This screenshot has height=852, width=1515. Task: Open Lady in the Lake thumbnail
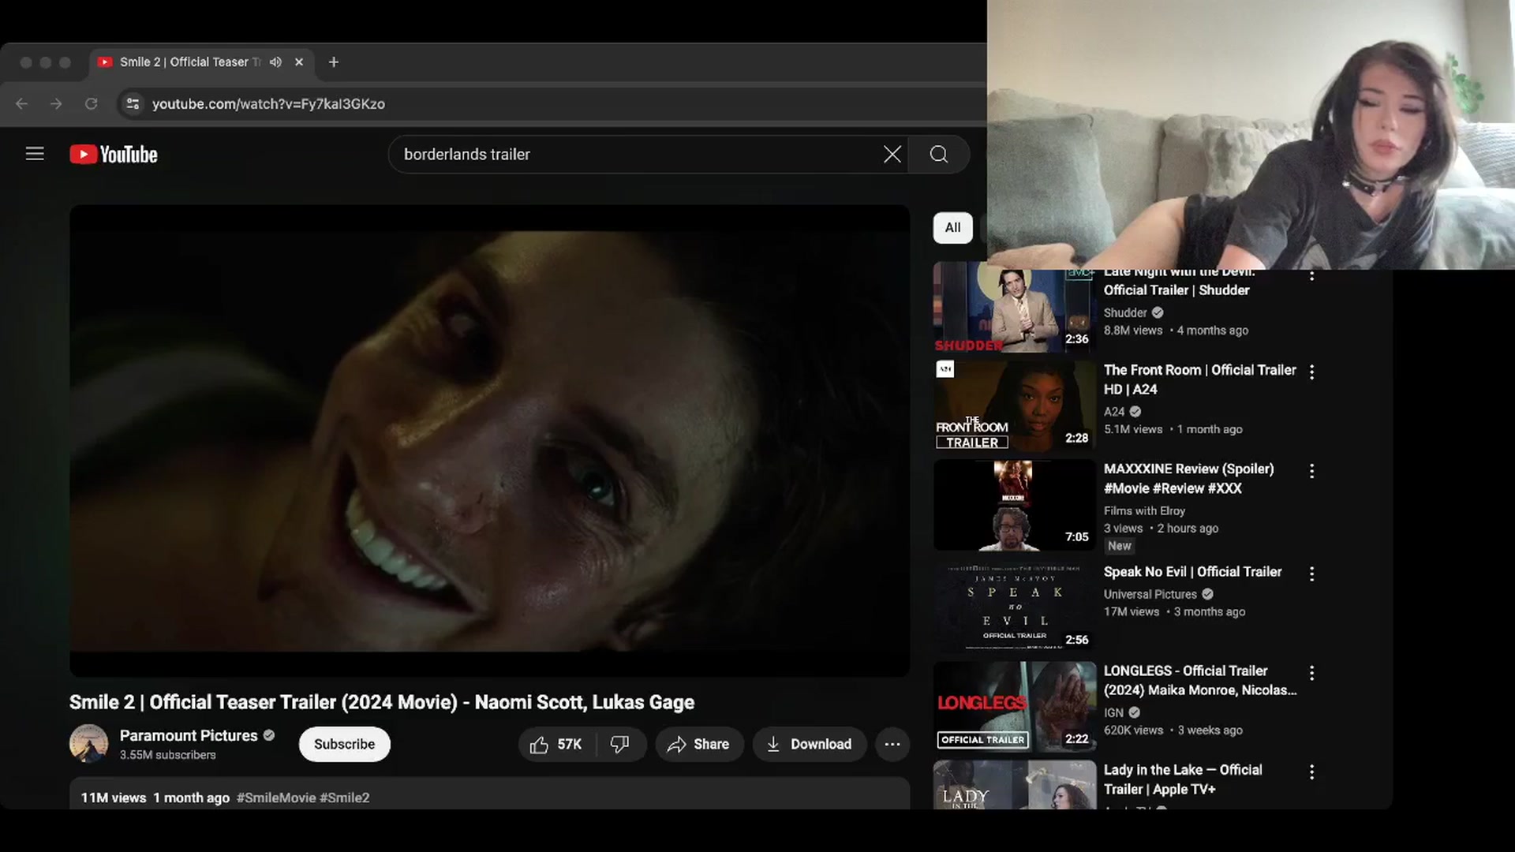pos(1015,785)
